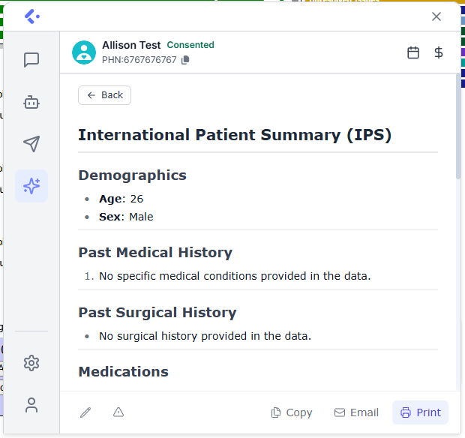This screenshot has height=438, width=465.
Task: Click the pencil edit icon
Action: click(x=85, y=412)
